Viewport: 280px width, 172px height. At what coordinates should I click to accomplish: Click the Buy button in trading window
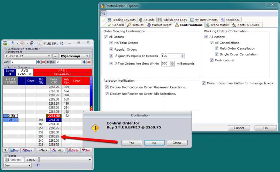pos(14,150)
